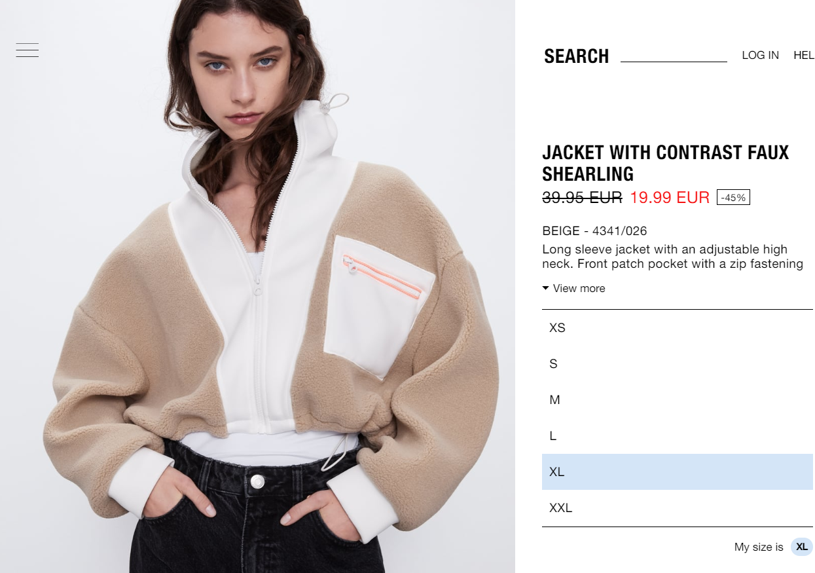The height and width of the screenshot is (573, 815).
Task: Open the LOG IN link
Action: (761, 56)
